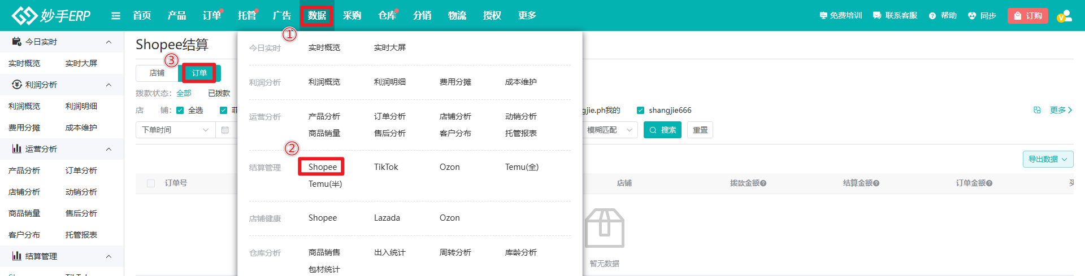Open 客户分布 in the left sidebar
The width and height of the screenshot is (1085, 276).
[x=24, y=235]
